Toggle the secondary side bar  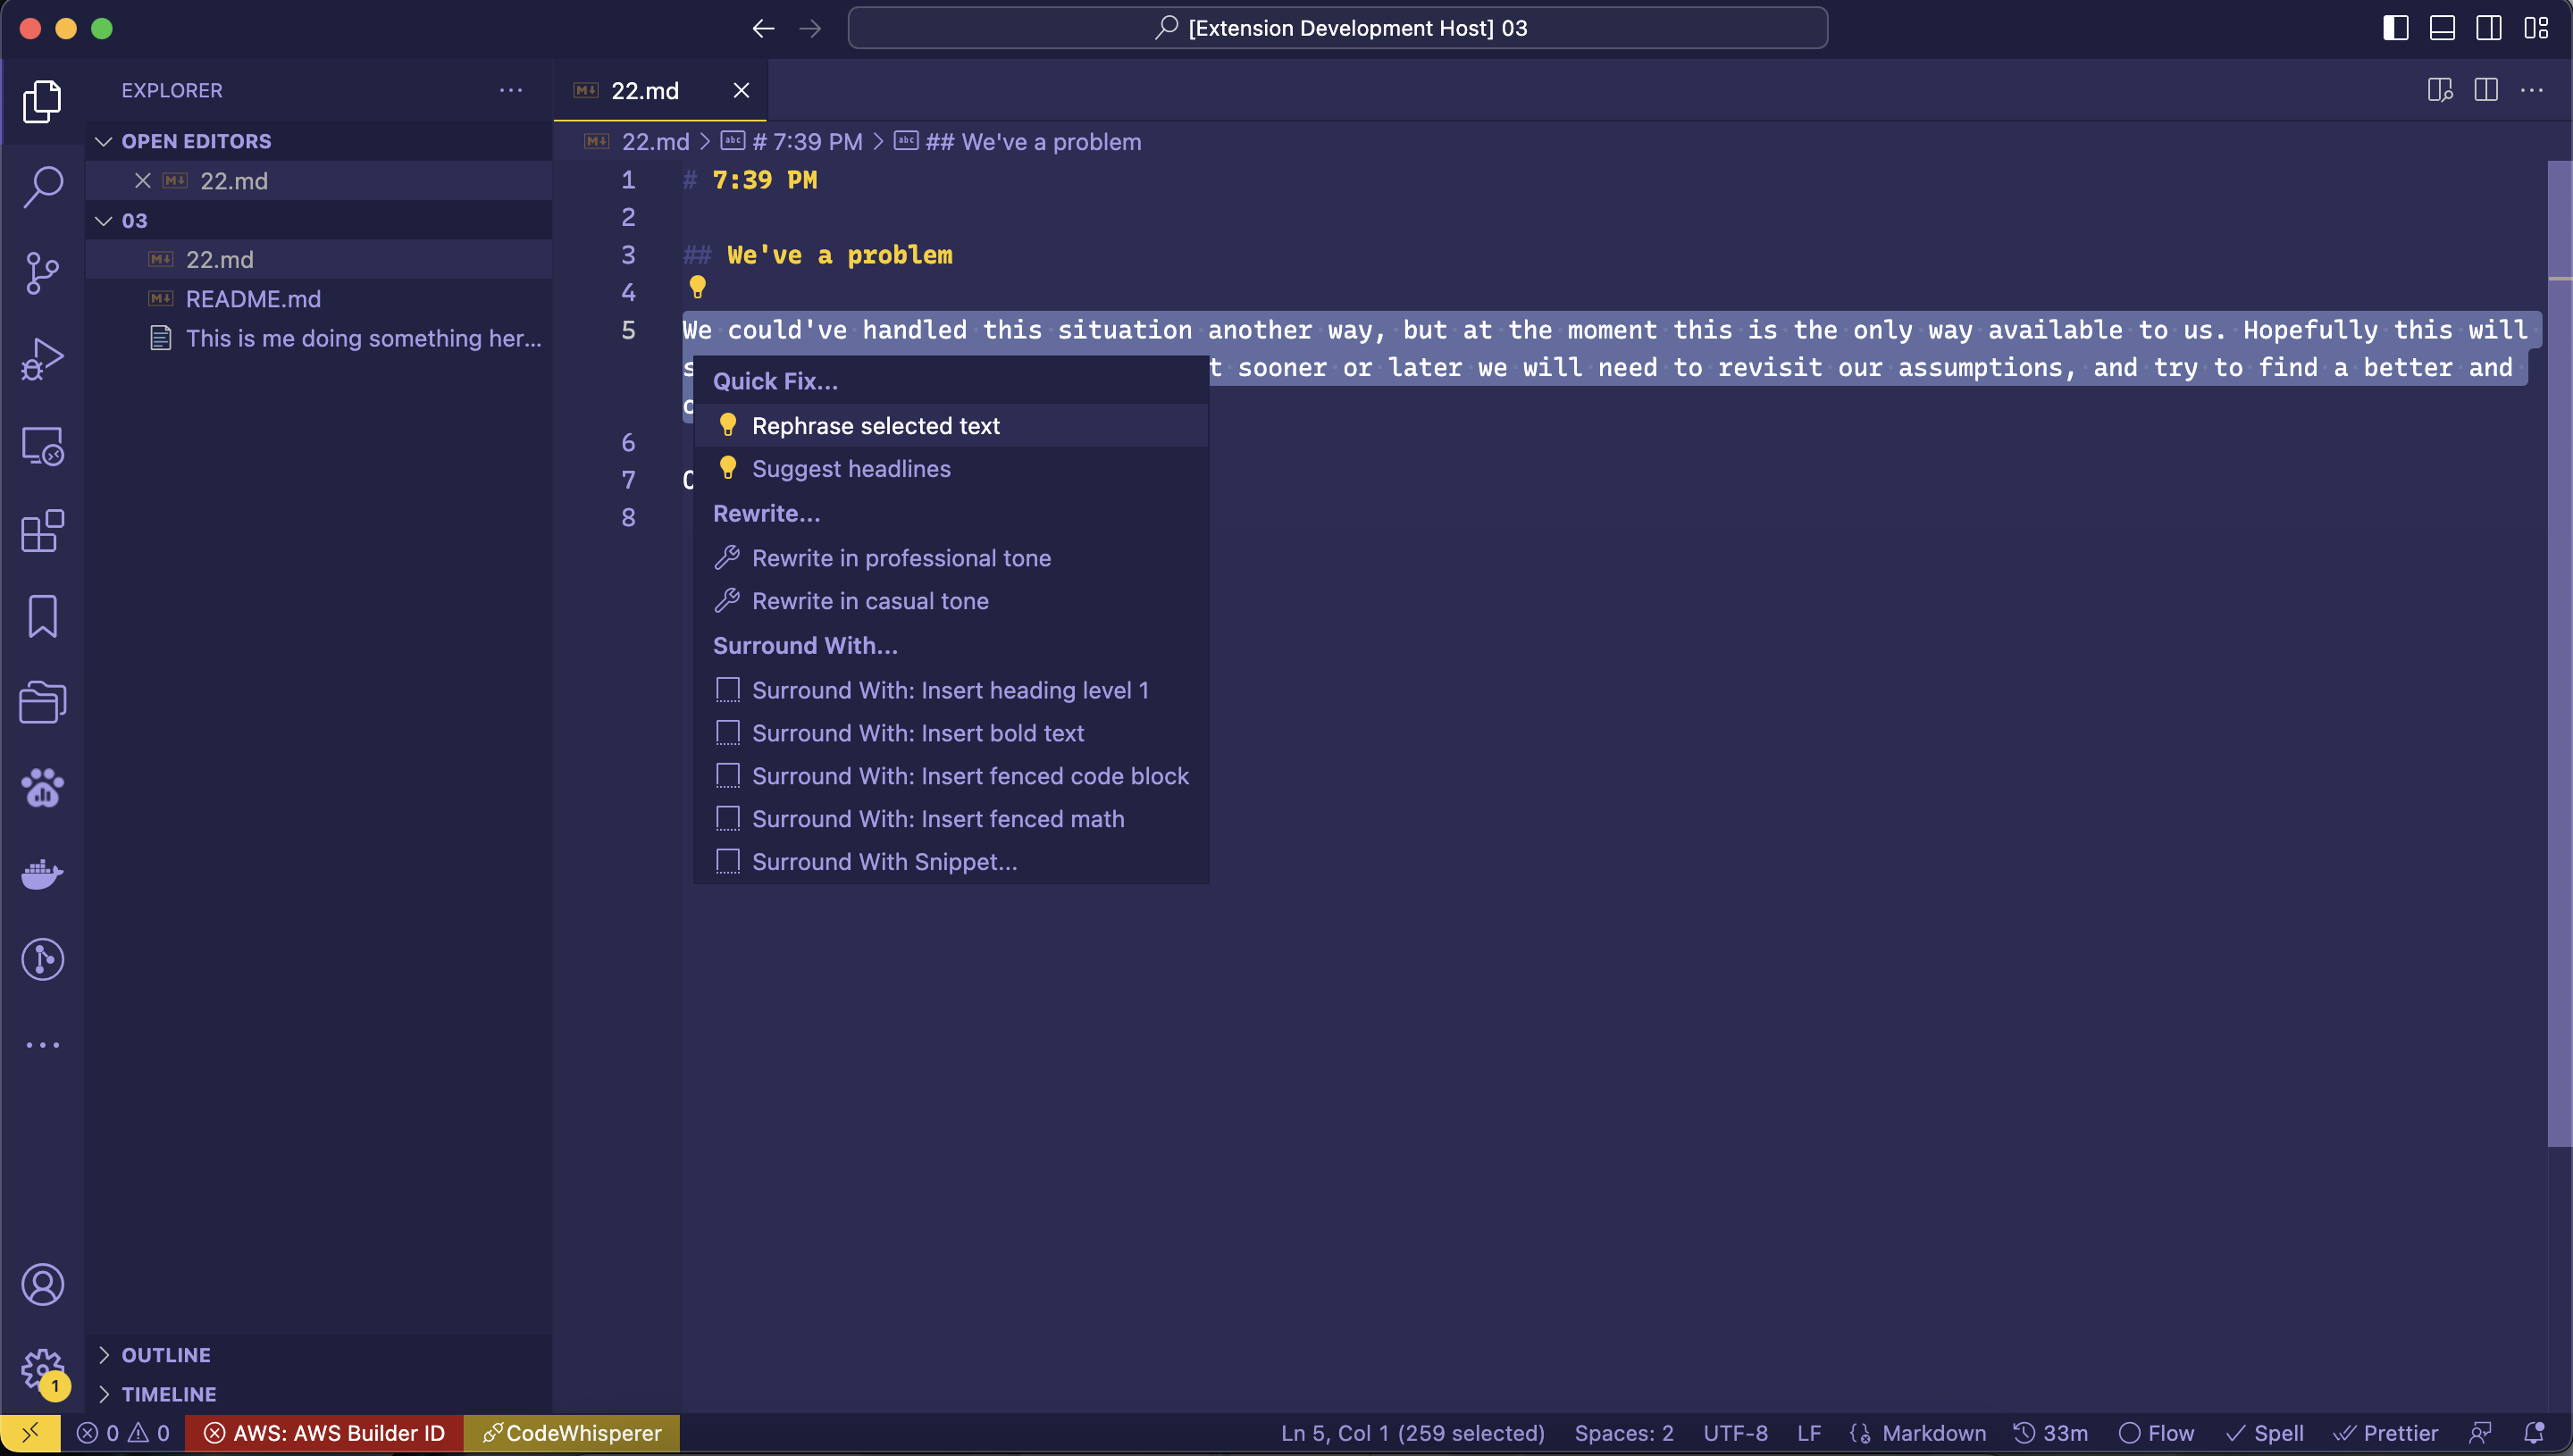(2489, 28)
